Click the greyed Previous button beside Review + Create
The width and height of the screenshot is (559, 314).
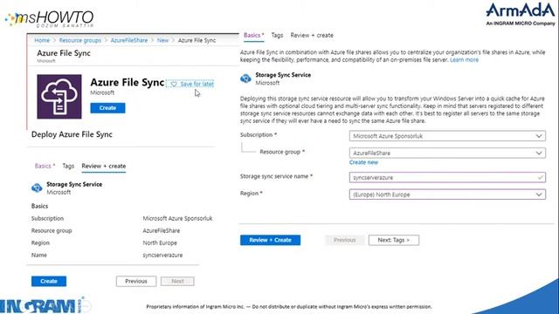pyautogui.click(x=345, y=240)
